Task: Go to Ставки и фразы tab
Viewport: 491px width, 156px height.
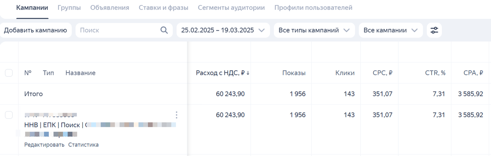Action: tap(163, 8)
